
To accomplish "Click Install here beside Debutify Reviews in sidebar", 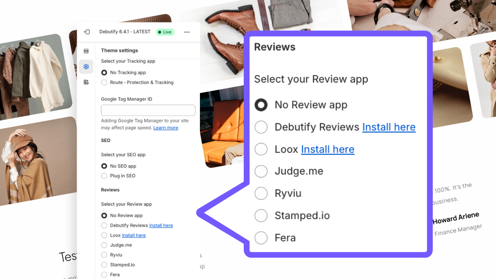I will pyautogui.click(x=161, y=226).
